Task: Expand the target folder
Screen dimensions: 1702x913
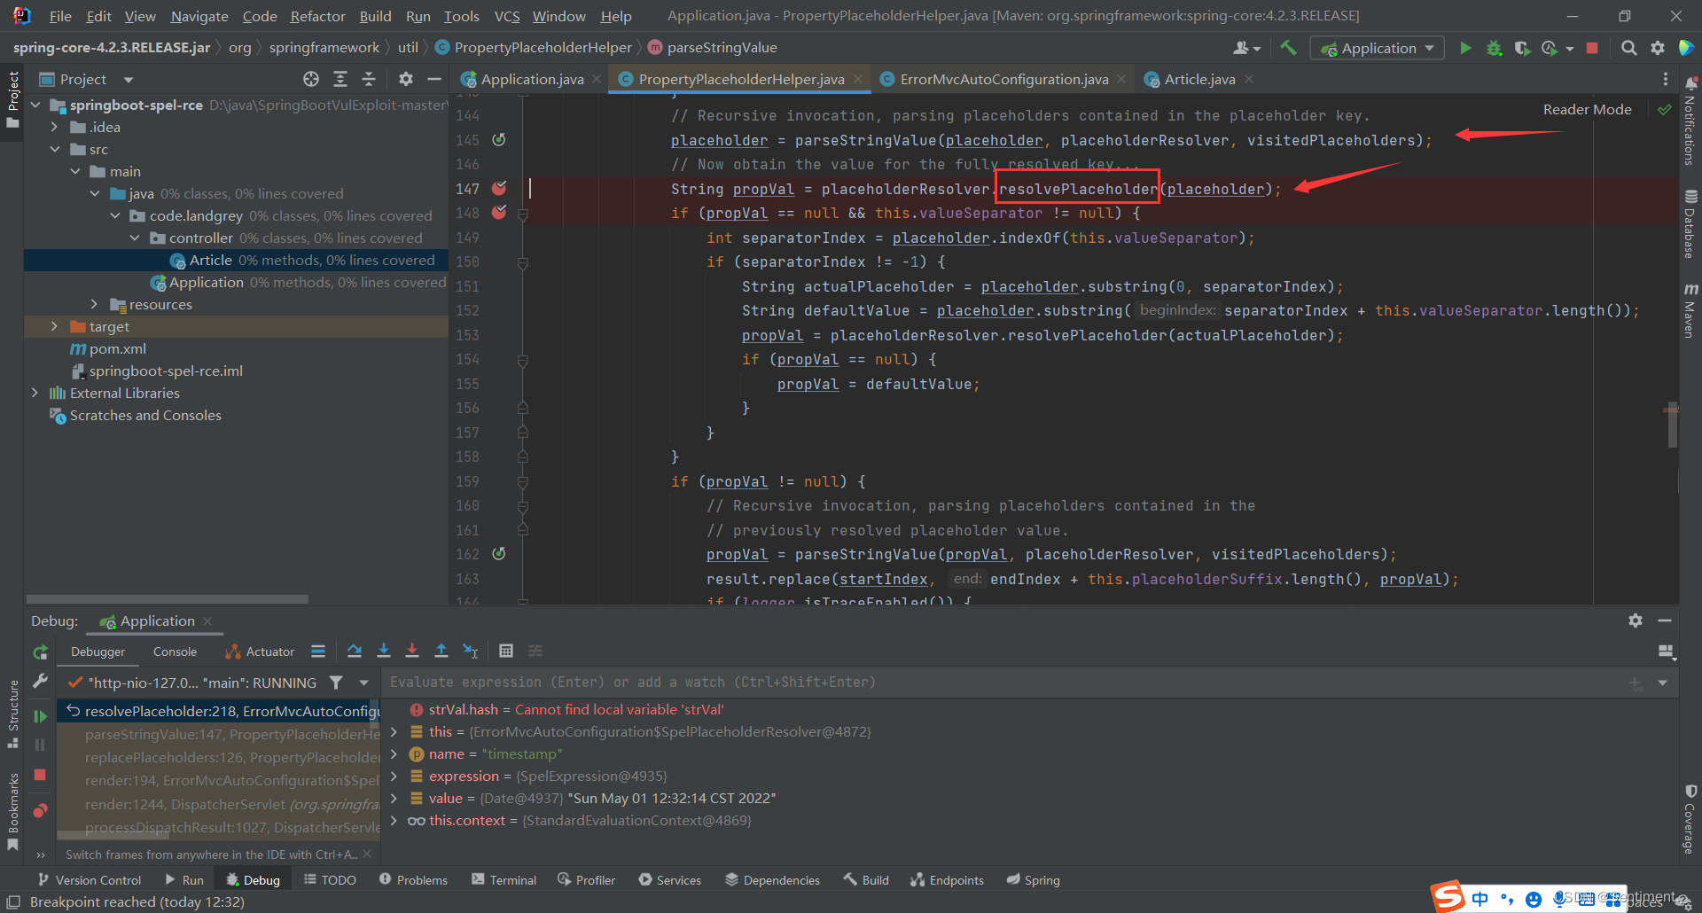Action: (x=55, y=326)
